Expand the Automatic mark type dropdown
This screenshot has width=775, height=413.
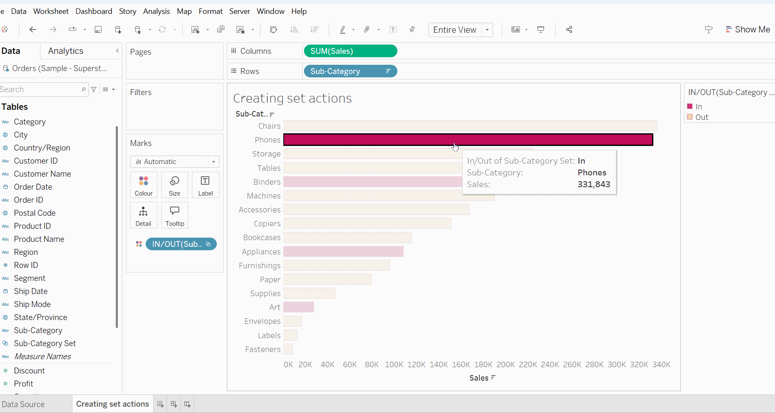click(213, 162)
